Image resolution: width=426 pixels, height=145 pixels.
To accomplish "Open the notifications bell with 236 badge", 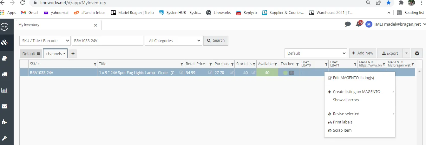I will point(359,24).
